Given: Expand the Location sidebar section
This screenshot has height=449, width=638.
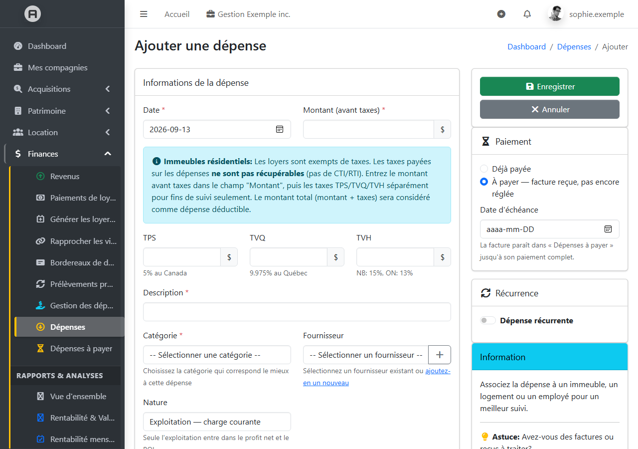Looking at the screenshot, I should point(62,132).
